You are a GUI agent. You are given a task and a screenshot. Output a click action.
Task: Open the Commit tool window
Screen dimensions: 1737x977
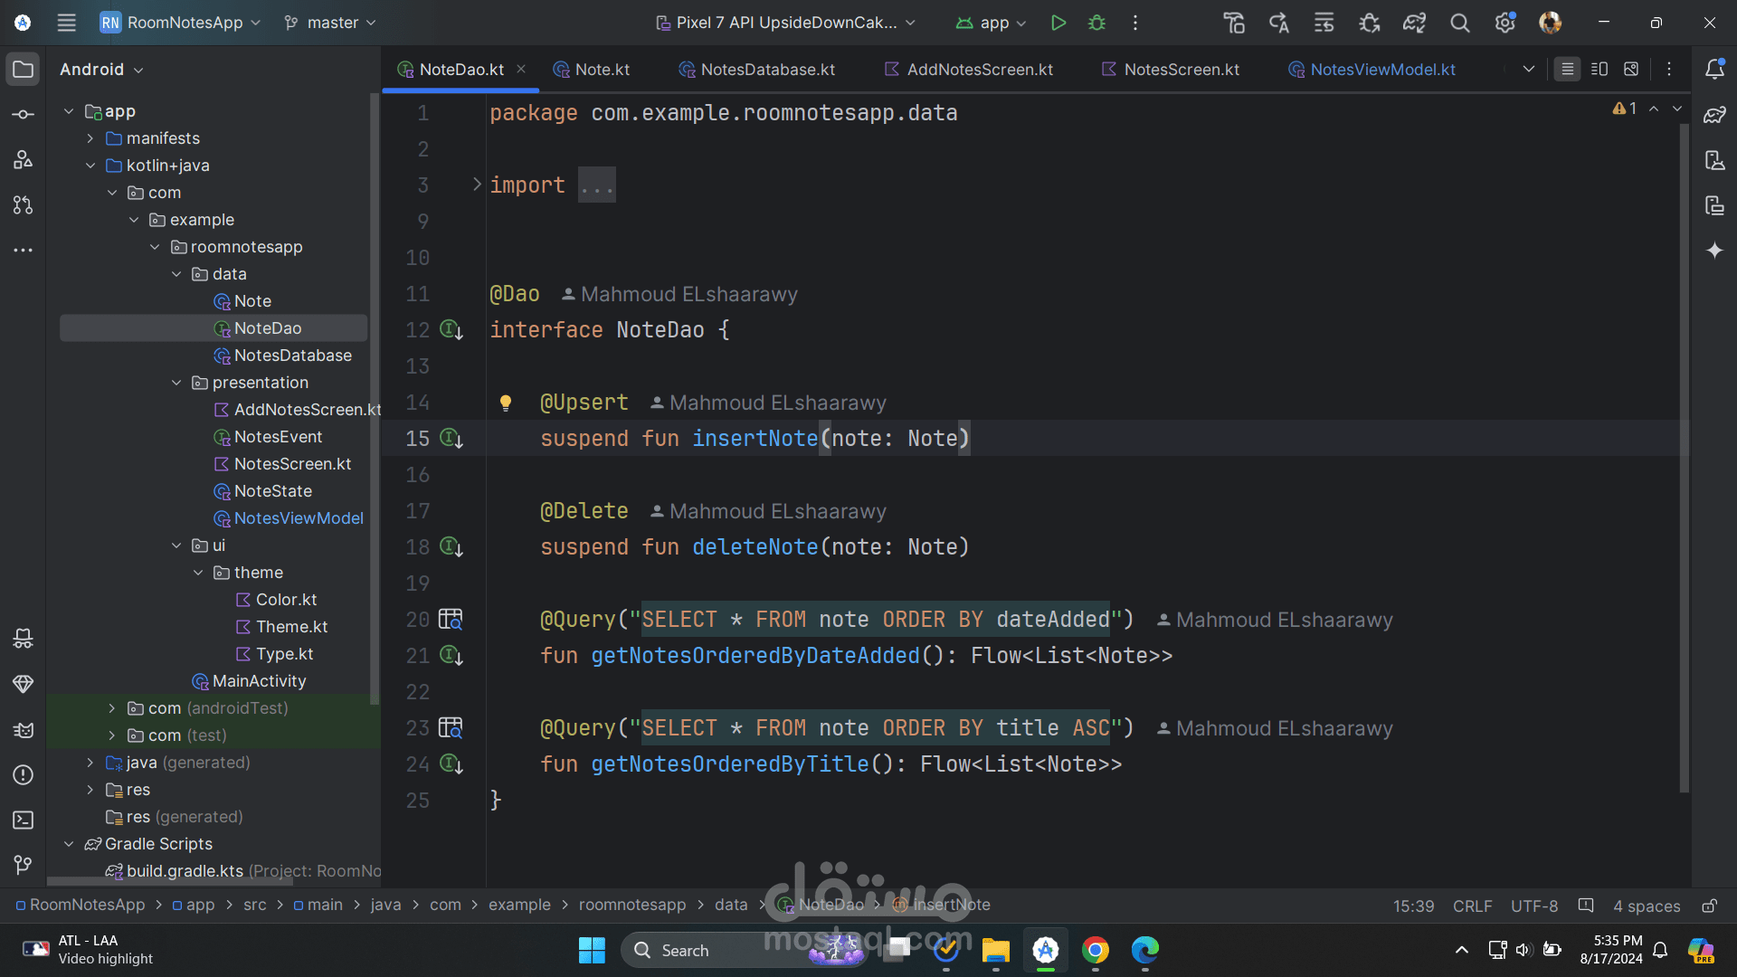click(x=24, y=115)
